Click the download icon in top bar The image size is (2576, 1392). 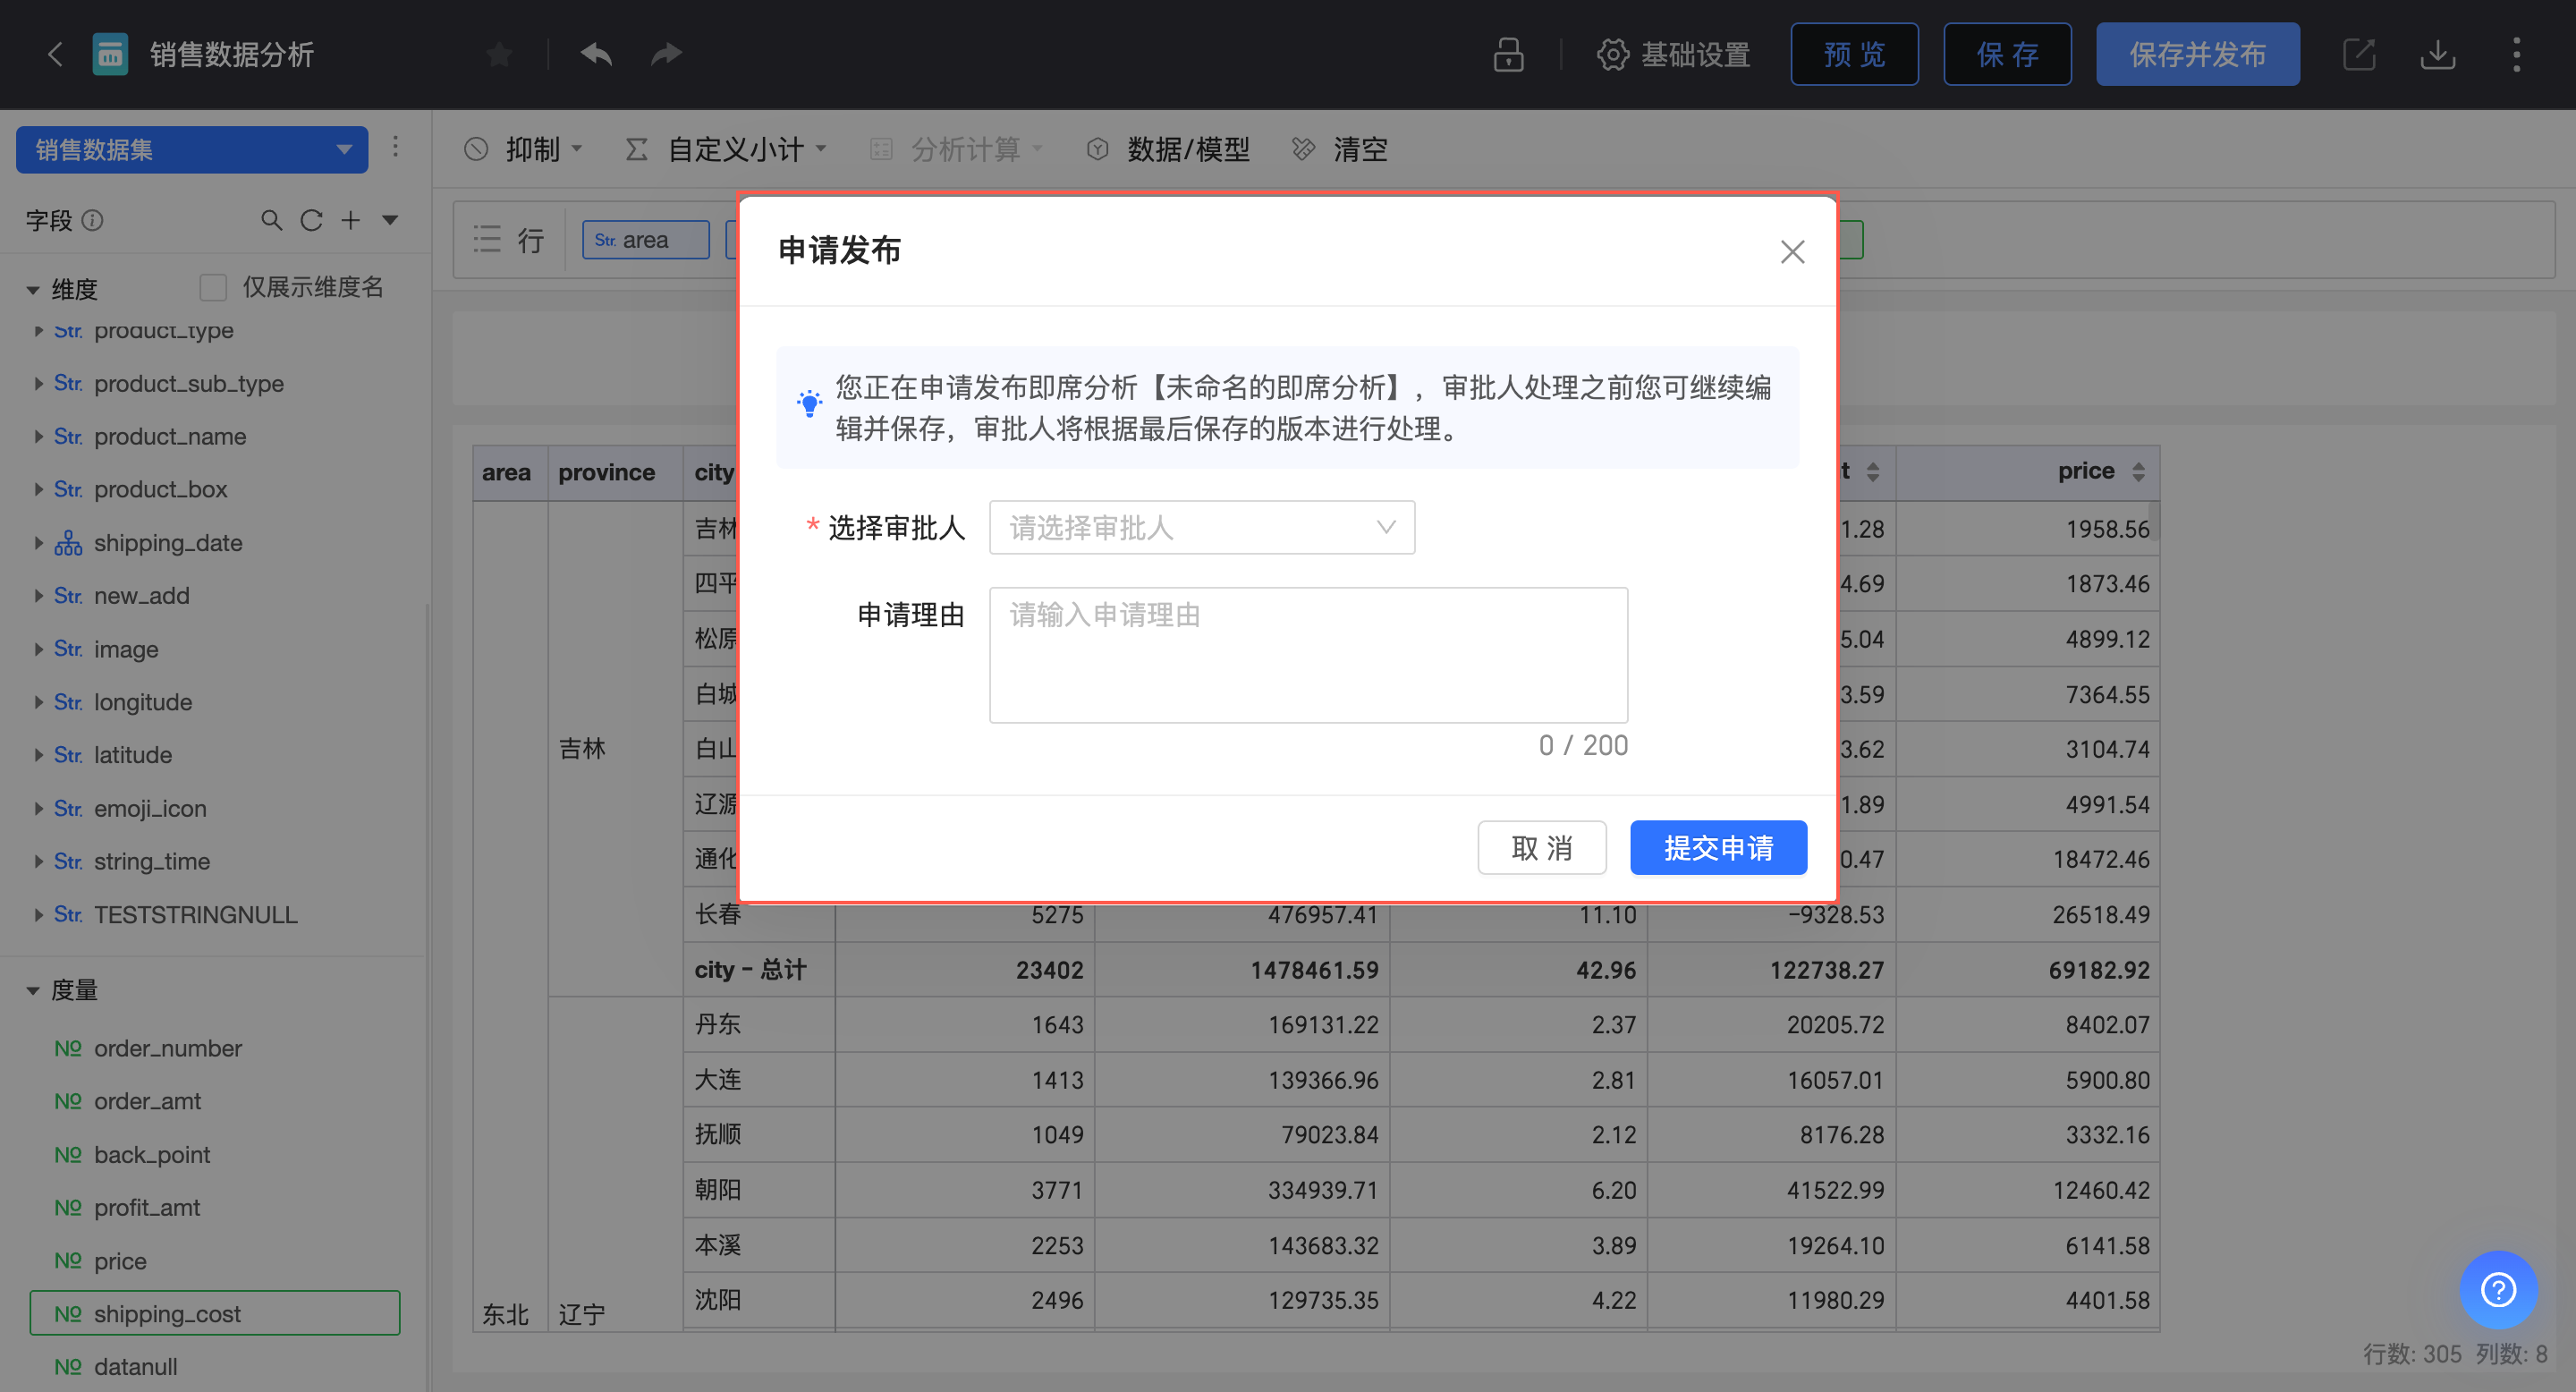2437,54
